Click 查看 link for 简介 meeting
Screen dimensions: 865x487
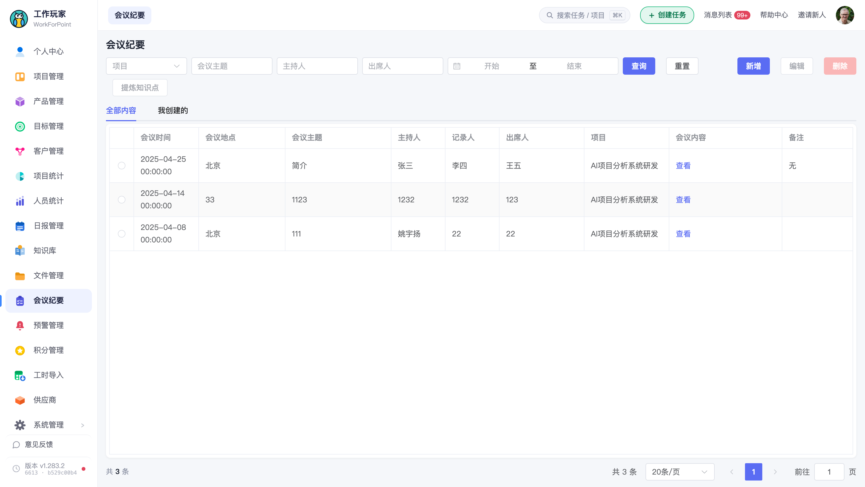[683, 166]
